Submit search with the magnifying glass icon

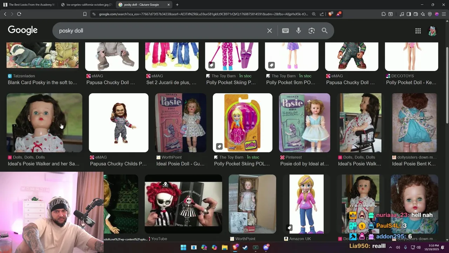coord(324,31)
